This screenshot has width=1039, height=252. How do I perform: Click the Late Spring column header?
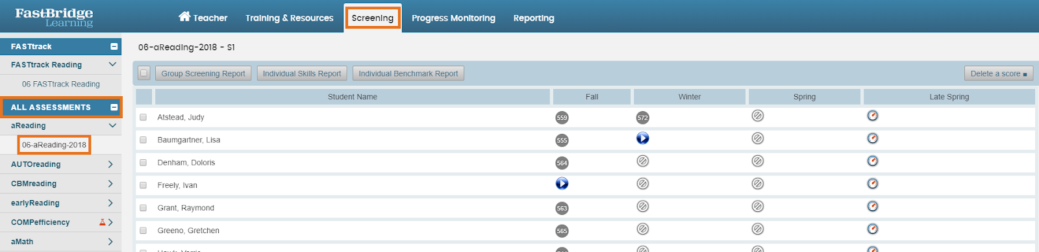949,97
